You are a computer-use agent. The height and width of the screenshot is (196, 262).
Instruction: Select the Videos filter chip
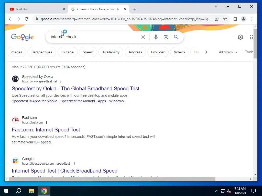[179, 52]
